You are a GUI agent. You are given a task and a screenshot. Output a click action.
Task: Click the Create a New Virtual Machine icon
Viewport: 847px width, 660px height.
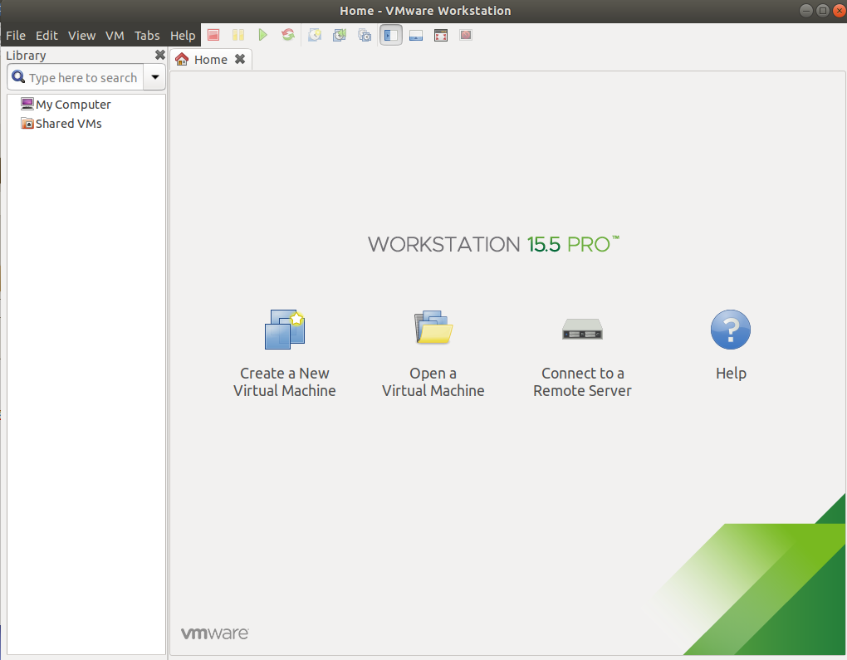point(285,330)
